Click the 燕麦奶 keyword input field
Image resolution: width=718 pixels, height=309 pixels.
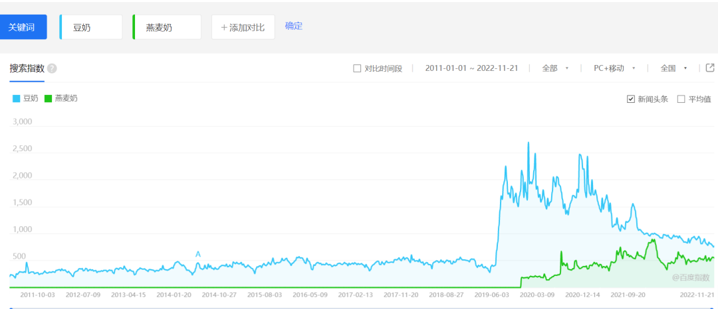(168, 27)
